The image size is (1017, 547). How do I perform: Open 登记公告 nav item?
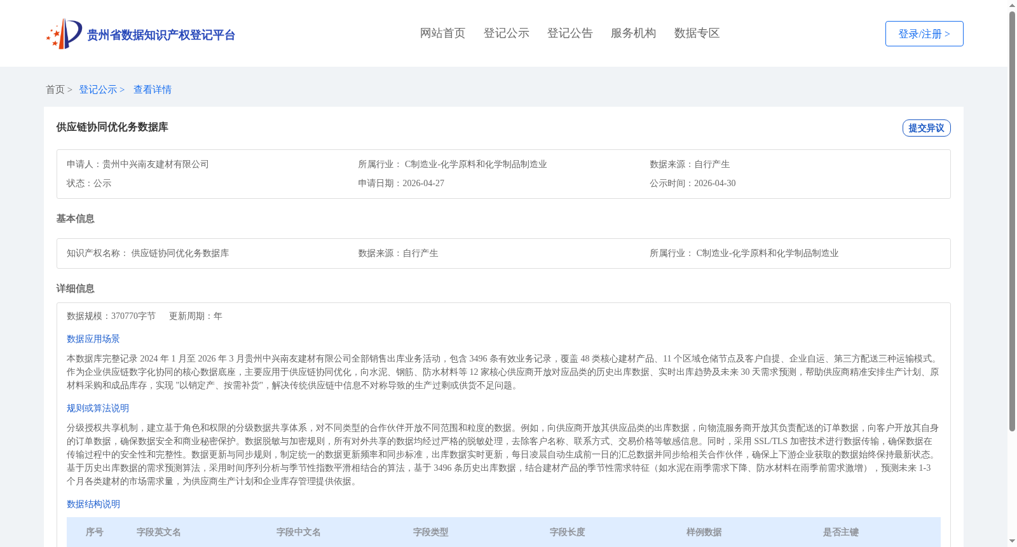tap(570, 33)
